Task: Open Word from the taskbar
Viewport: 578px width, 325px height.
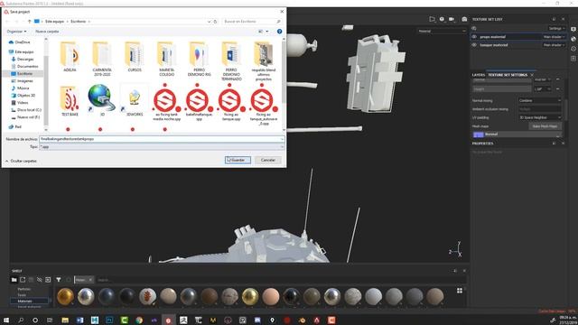Action: (x=79, y=320)
